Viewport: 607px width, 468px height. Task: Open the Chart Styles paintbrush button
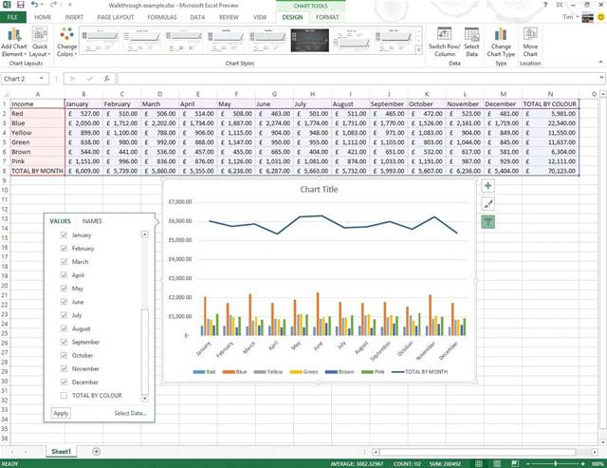(487, 204)
